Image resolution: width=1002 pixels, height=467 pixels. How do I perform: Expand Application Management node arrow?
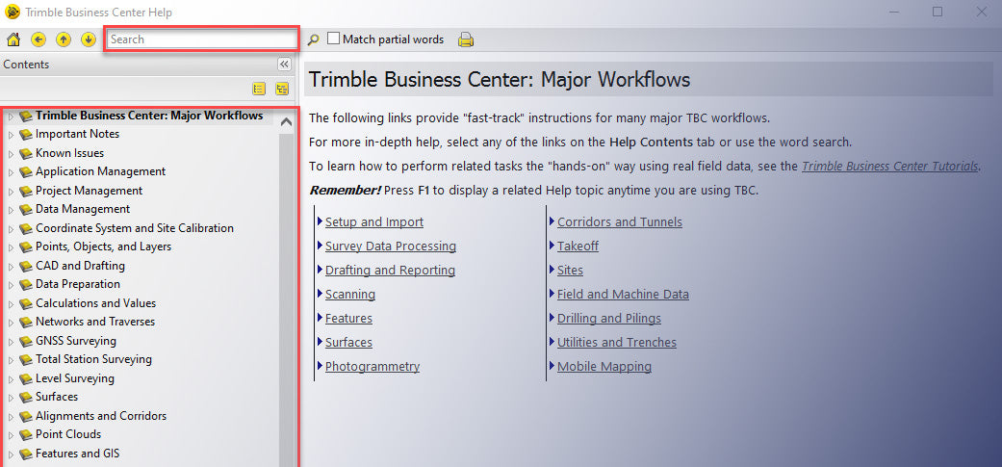pos(11,171)
